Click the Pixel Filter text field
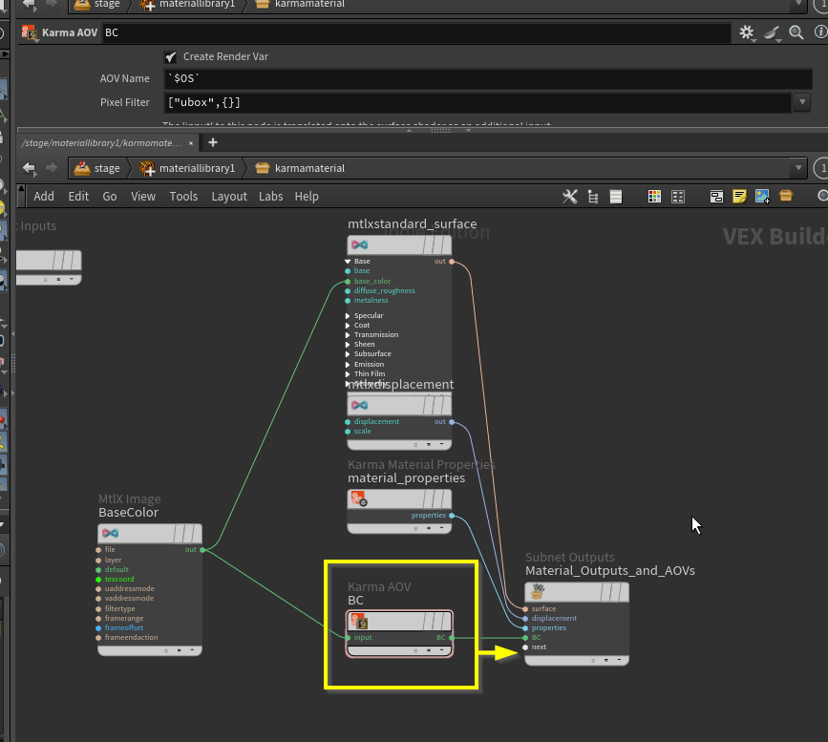 pyautogui.click(x=478, y=102)
